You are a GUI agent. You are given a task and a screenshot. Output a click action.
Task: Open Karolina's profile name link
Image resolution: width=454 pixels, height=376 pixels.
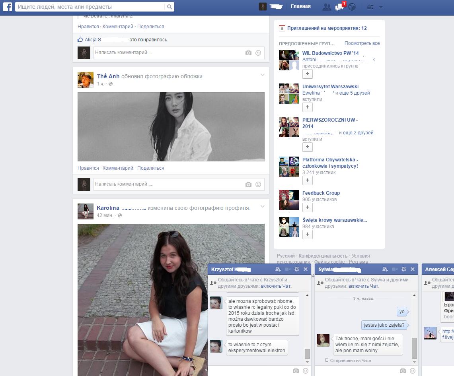tap(108, 208)
